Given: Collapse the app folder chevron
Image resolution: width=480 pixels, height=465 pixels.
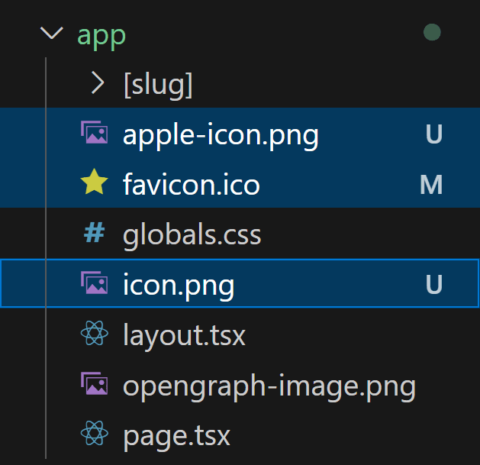Looking at the screenshot, I should [x=52, y=34].
